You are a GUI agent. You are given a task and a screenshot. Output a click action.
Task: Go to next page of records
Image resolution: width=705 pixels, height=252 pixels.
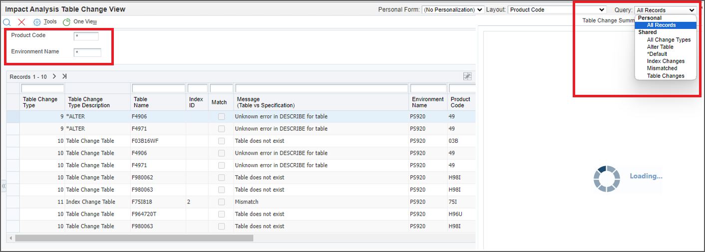54,76
